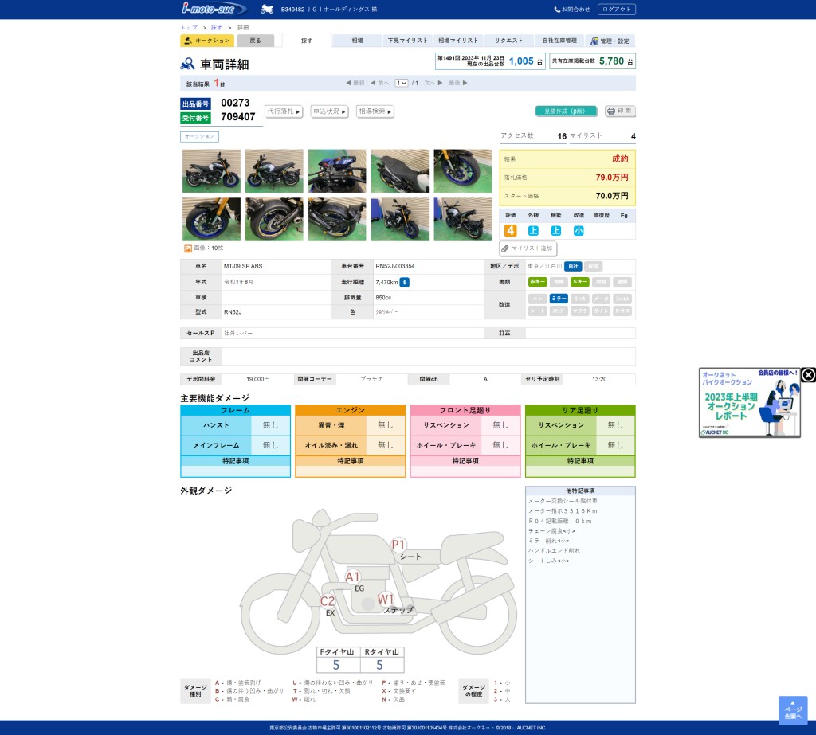Click the オークション gavel button
This screenshot has height=735, width=816.
tap(207, 41)
